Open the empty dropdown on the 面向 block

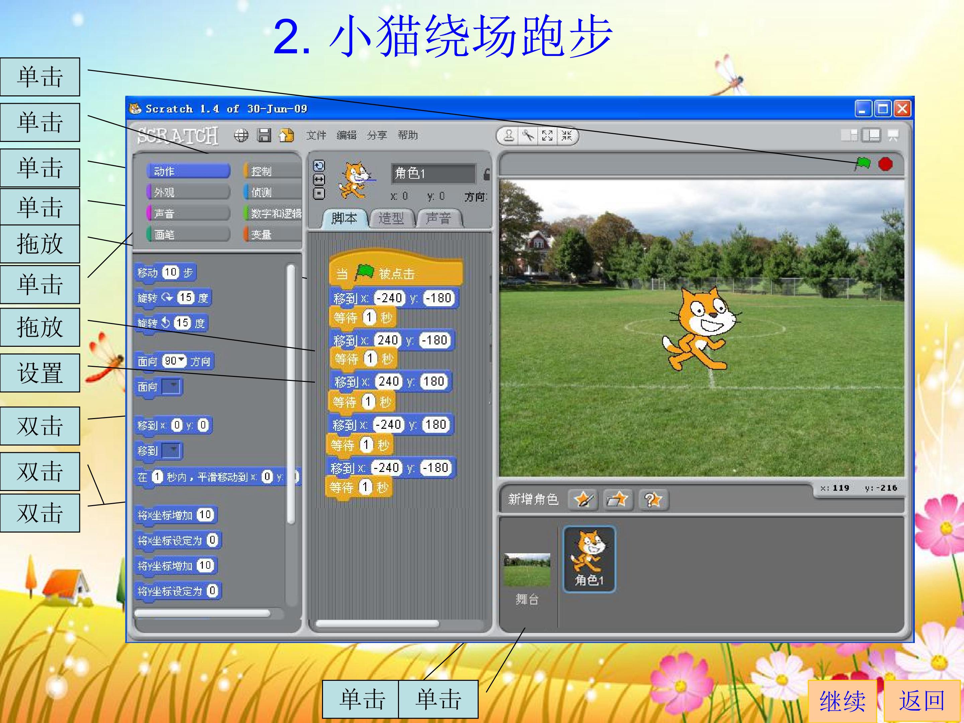172,387
